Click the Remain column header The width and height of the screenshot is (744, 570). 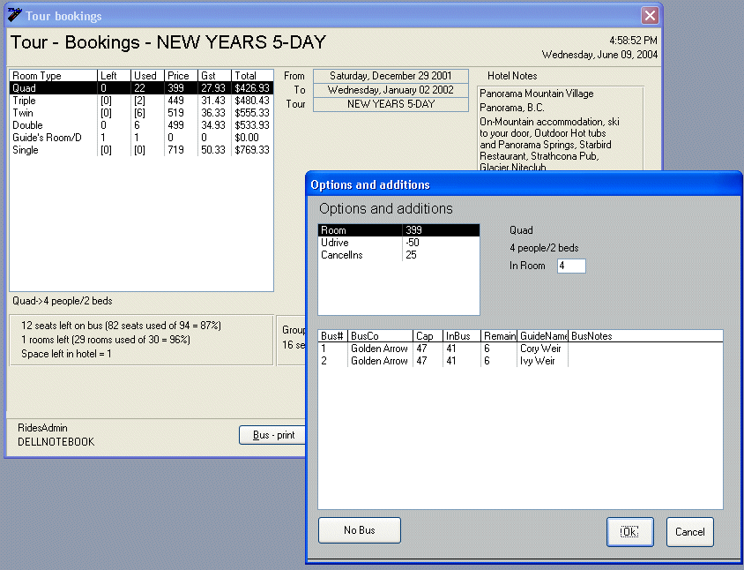(x=499, y=336)
